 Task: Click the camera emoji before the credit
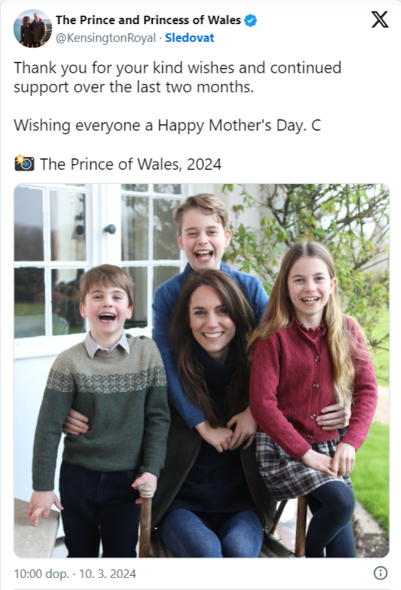tap(24, 163)
